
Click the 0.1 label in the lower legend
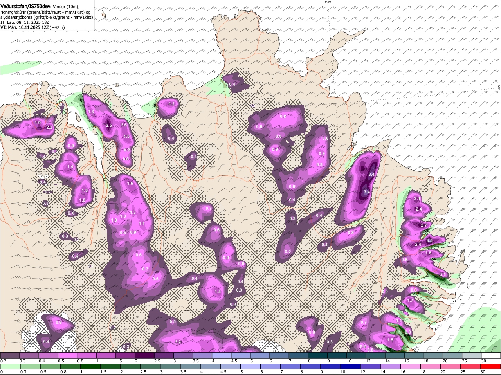pyautogui.click(x=3, y=372)
